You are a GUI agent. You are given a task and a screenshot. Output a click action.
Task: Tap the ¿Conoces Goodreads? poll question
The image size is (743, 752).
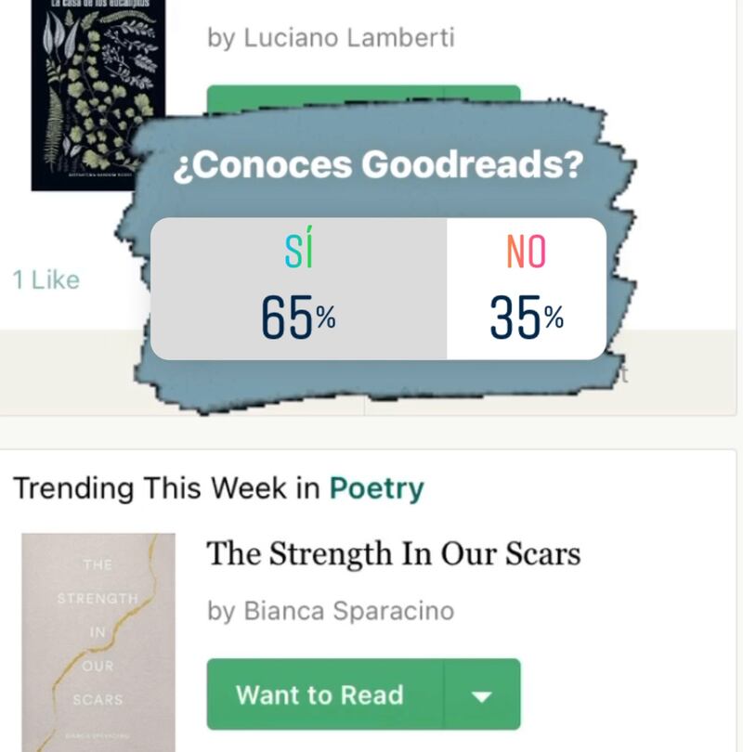[378, 165]
